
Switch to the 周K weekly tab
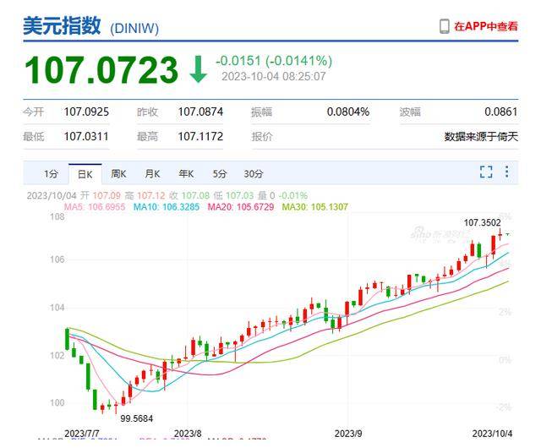point(118,174)
